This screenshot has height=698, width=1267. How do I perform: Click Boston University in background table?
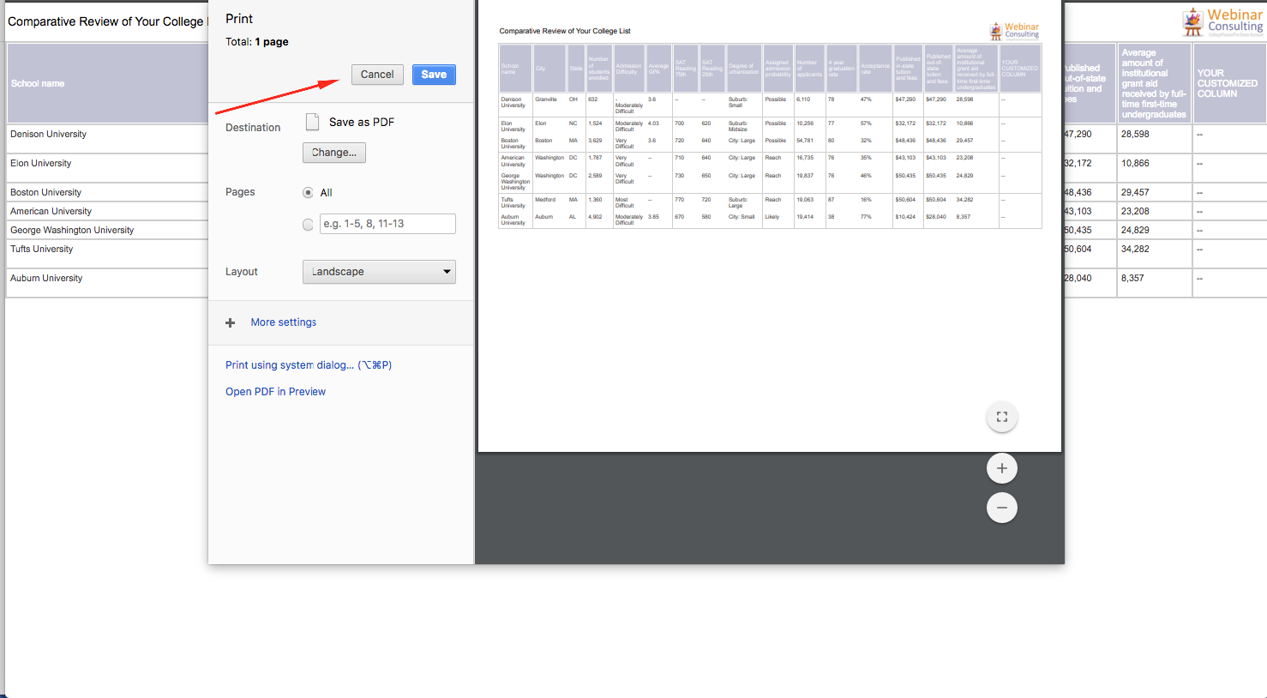point(45,193)
